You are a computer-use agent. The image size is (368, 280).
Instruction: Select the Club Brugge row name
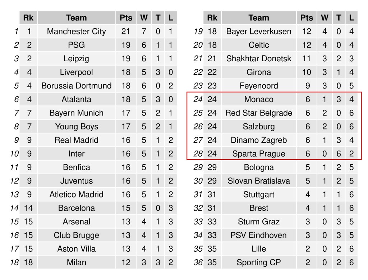[76, 236]
